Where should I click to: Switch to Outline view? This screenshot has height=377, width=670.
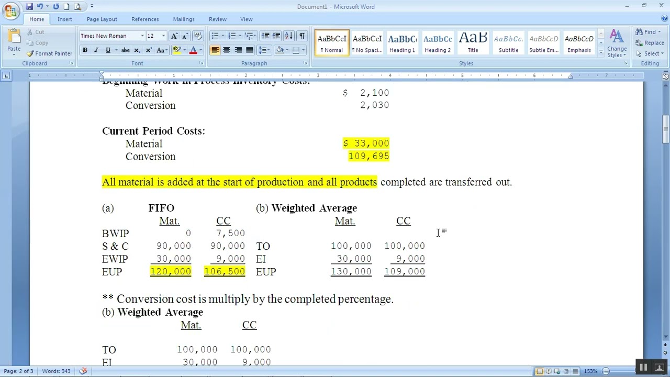pyautogui.click(x=566, y=371)
